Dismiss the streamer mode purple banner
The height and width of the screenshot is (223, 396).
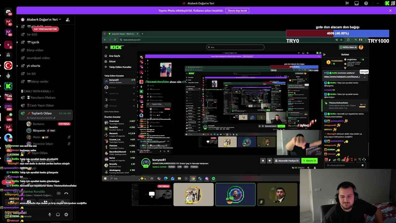click(x=390, y=11)
